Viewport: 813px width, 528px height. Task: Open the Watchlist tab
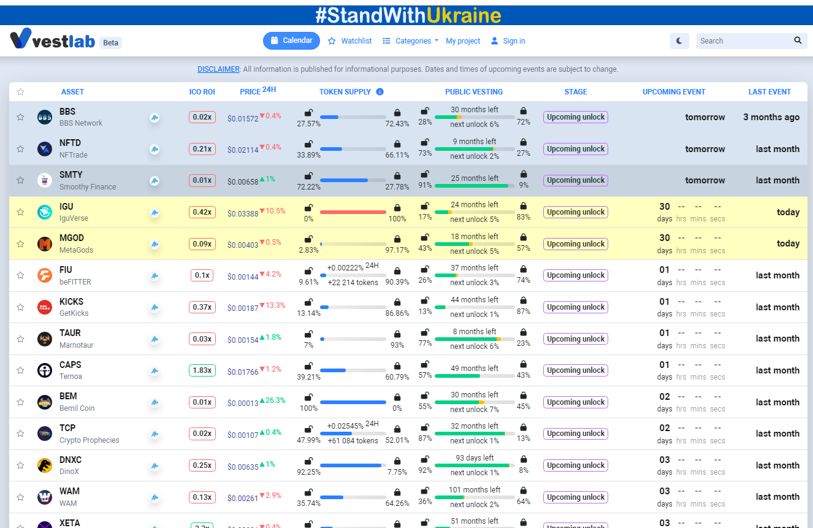350,41
